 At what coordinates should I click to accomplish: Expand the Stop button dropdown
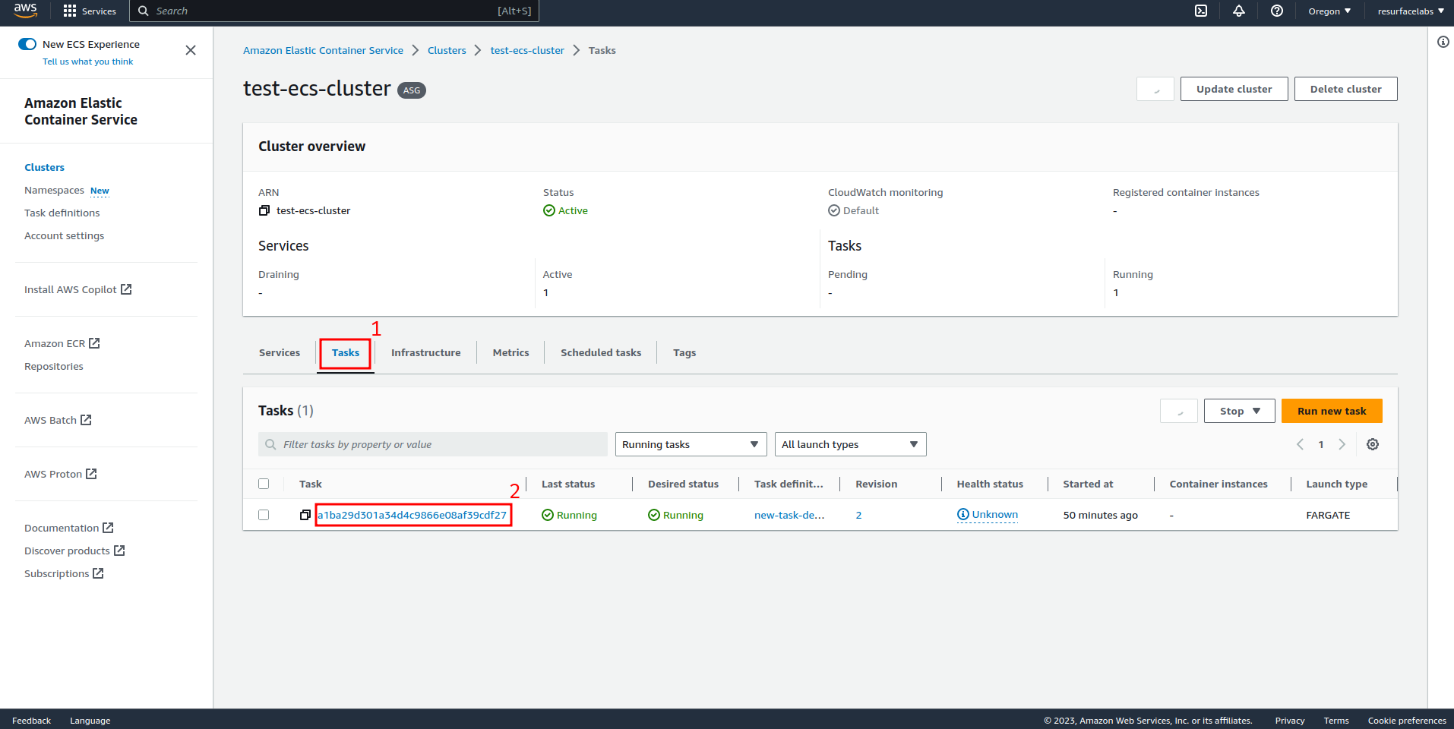coord(1239,411)
